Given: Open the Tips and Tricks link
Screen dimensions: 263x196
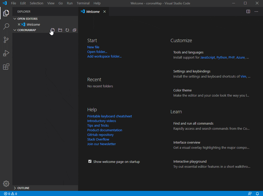Looking at the screenshot, I should tap(98, 126).
